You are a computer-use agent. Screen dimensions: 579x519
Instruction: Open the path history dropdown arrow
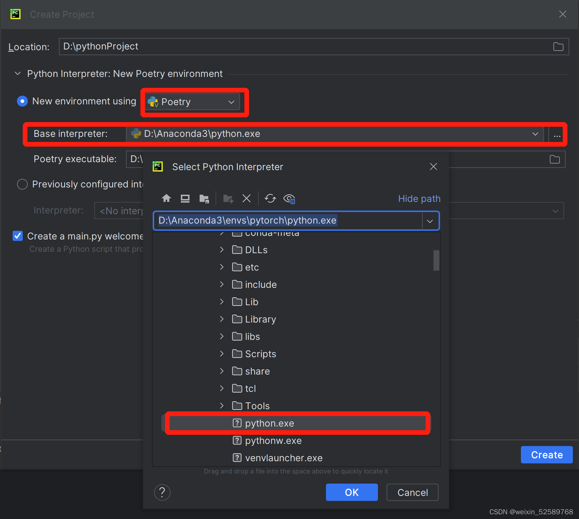click(x=430, y=221)
